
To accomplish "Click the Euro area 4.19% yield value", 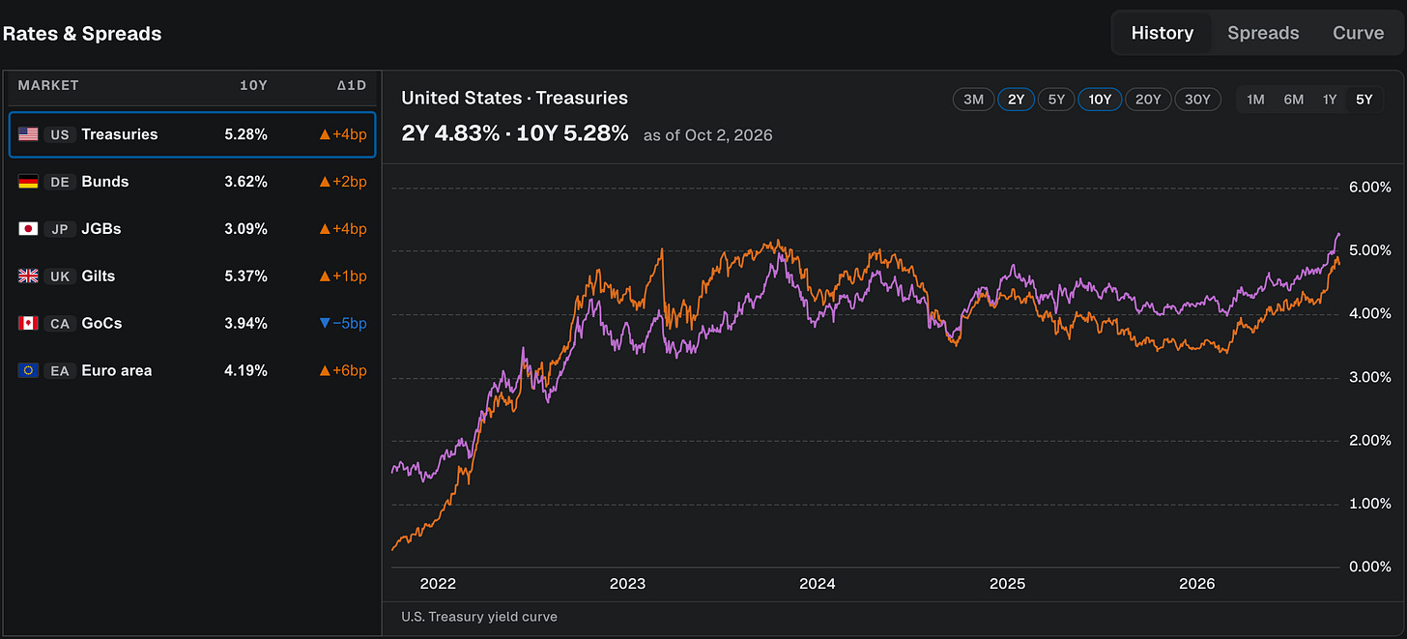I will click(245, 371).
